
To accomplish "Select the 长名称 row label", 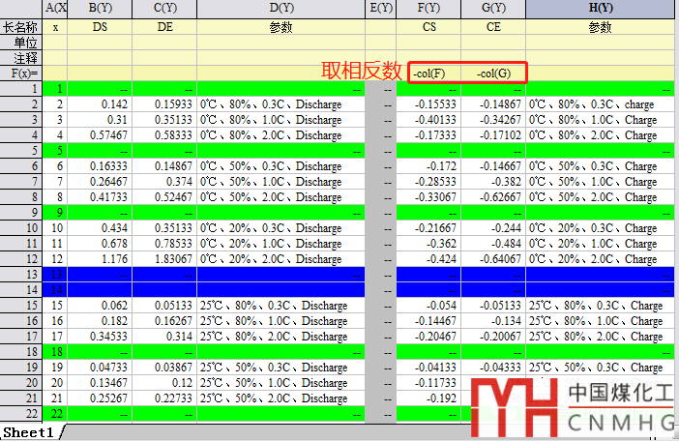I will 22,27.
